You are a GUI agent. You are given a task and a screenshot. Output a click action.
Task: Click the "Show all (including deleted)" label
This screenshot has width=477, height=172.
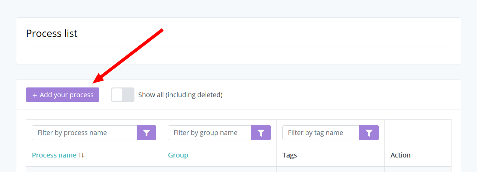pos(180,95)
